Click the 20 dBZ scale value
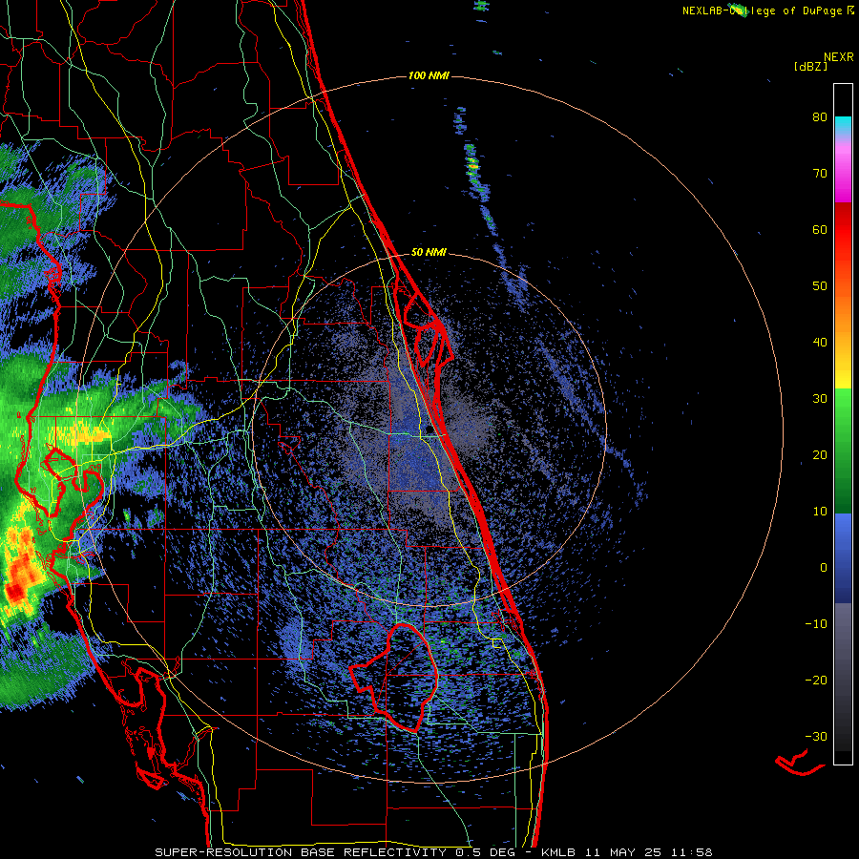 pyautogui.click(x=820, y=454)
